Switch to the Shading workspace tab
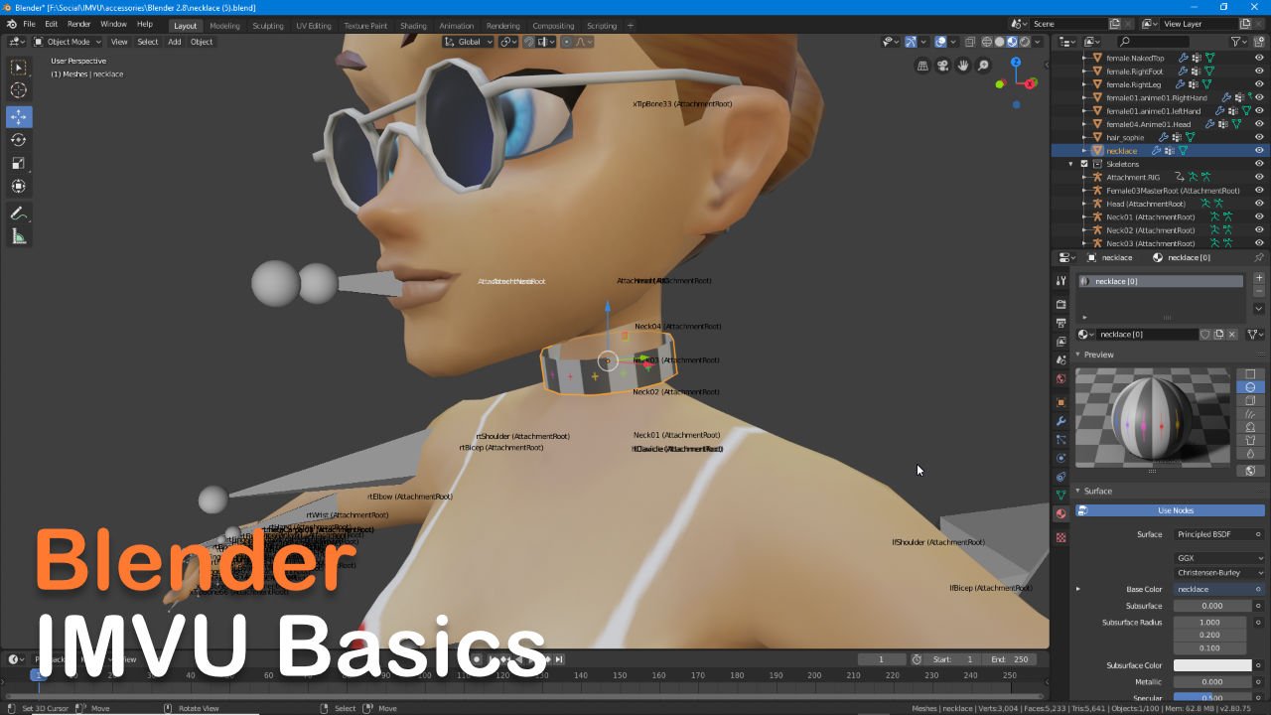 413,26
